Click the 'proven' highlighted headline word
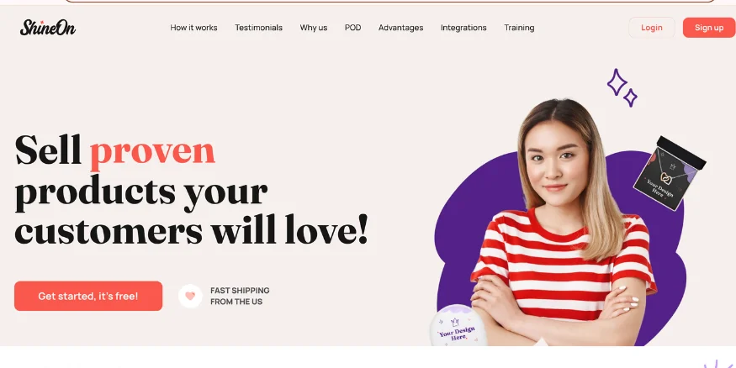736x368 pixels. [x=152, y=150]
